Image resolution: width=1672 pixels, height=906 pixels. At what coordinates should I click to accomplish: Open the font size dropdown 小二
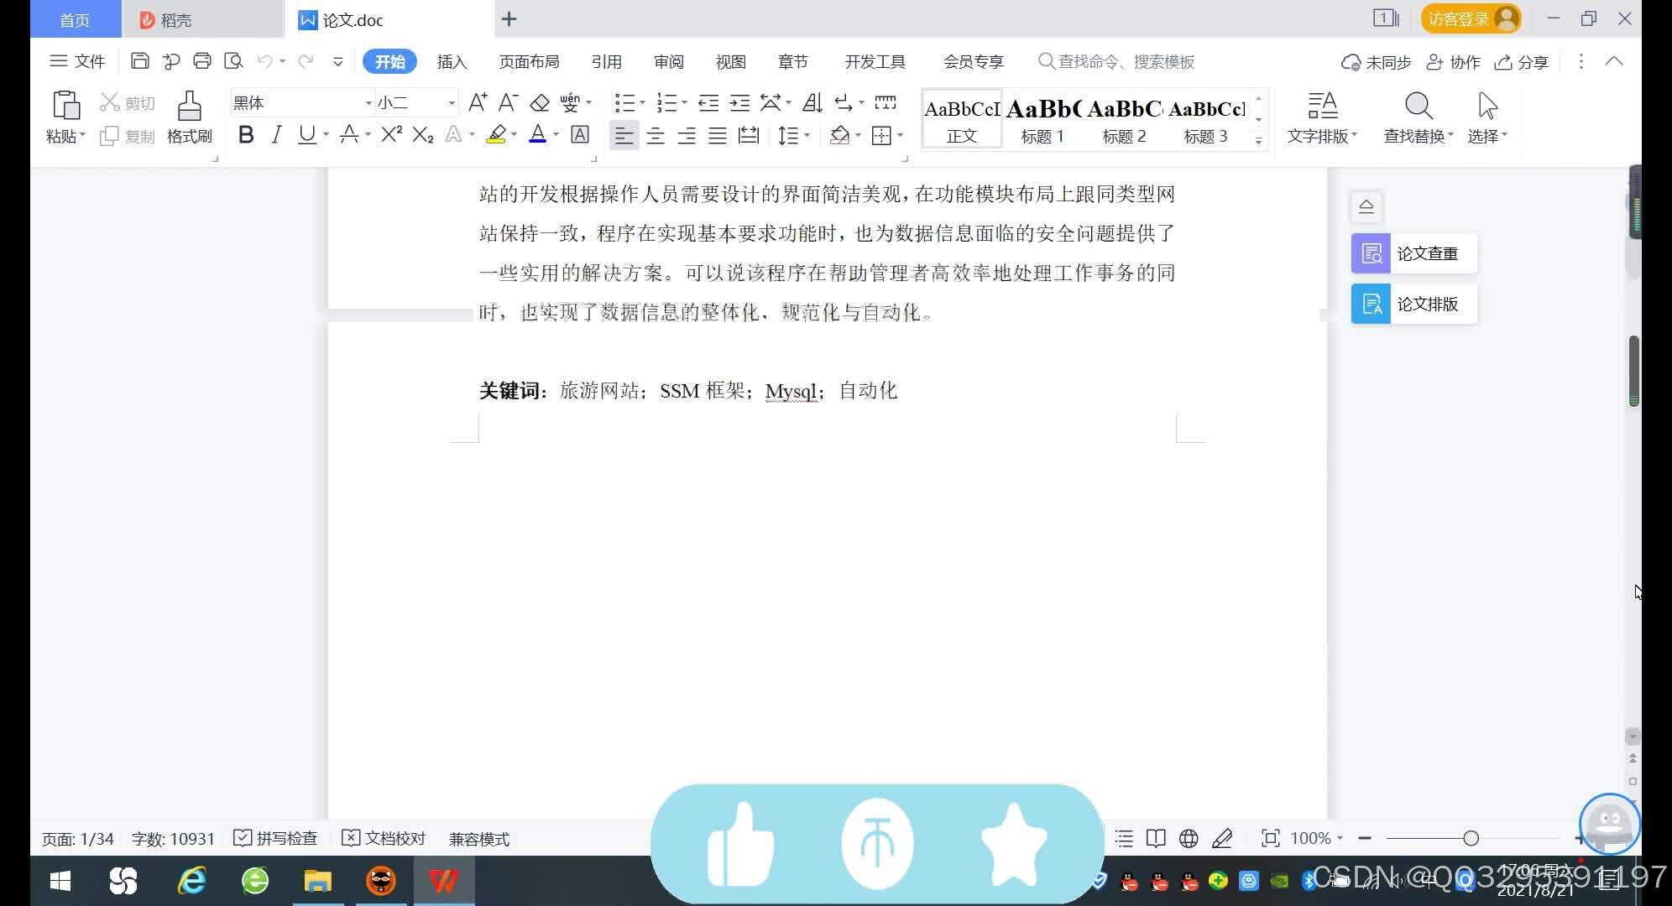[452, 102]
